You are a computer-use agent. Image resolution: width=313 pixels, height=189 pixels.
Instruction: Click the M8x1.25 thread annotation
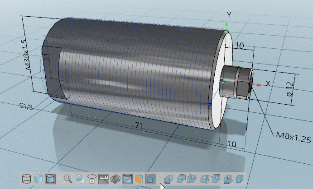pos(294,137)
